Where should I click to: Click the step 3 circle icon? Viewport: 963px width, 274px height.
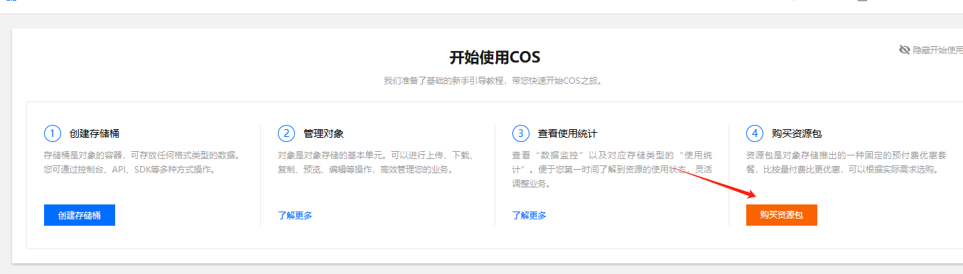(x=521, y=133)
